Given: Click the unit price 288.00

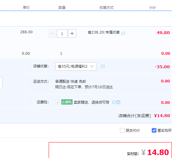Looking at the screenshot, I should pos(26,32).
